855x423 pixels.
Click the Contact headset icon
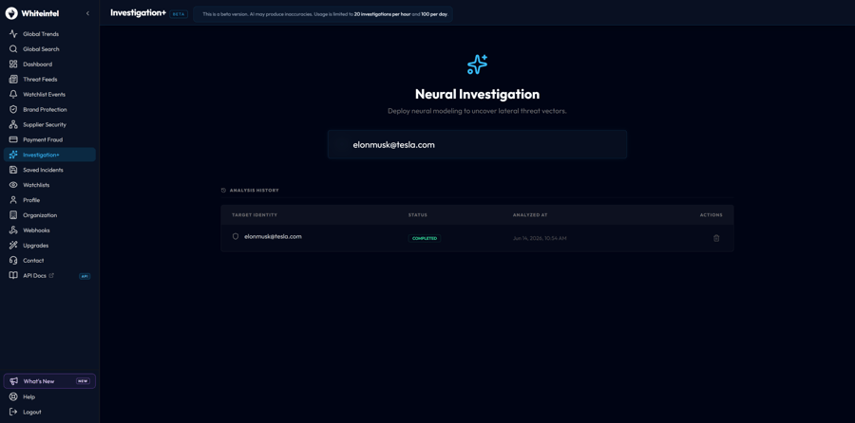coord(13,260)
